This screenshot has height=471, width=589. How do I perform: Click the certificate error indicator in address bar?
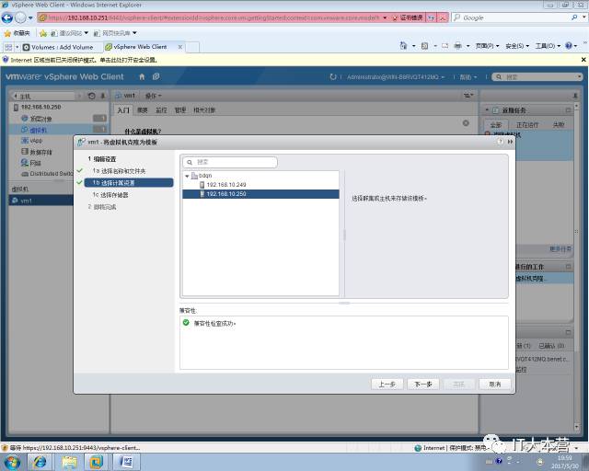(408, 17)
